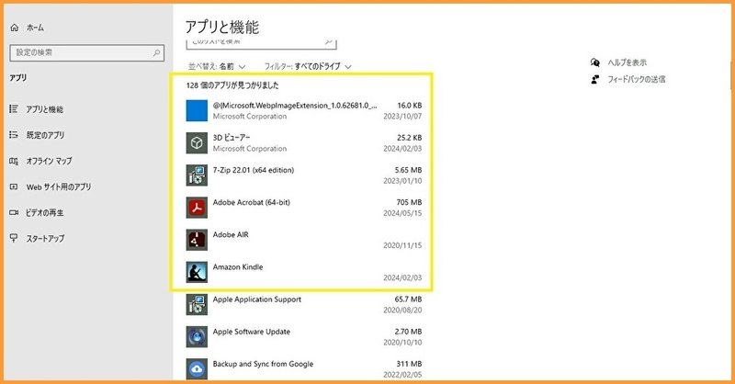This screenshot has height=384, width=735.
Task: Select the Amazon Kindle entry name
Action: click(x=238, y=267)
